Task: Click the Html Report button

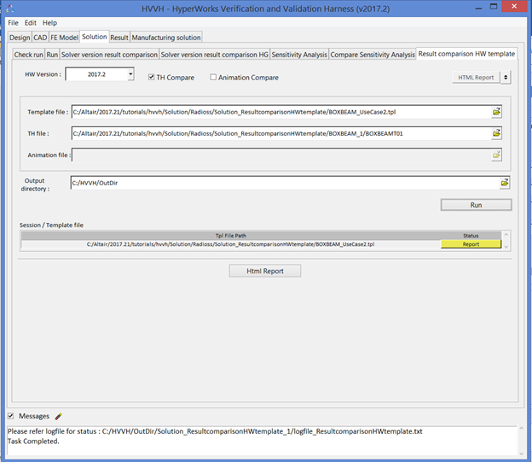Action: pos(264,271)
